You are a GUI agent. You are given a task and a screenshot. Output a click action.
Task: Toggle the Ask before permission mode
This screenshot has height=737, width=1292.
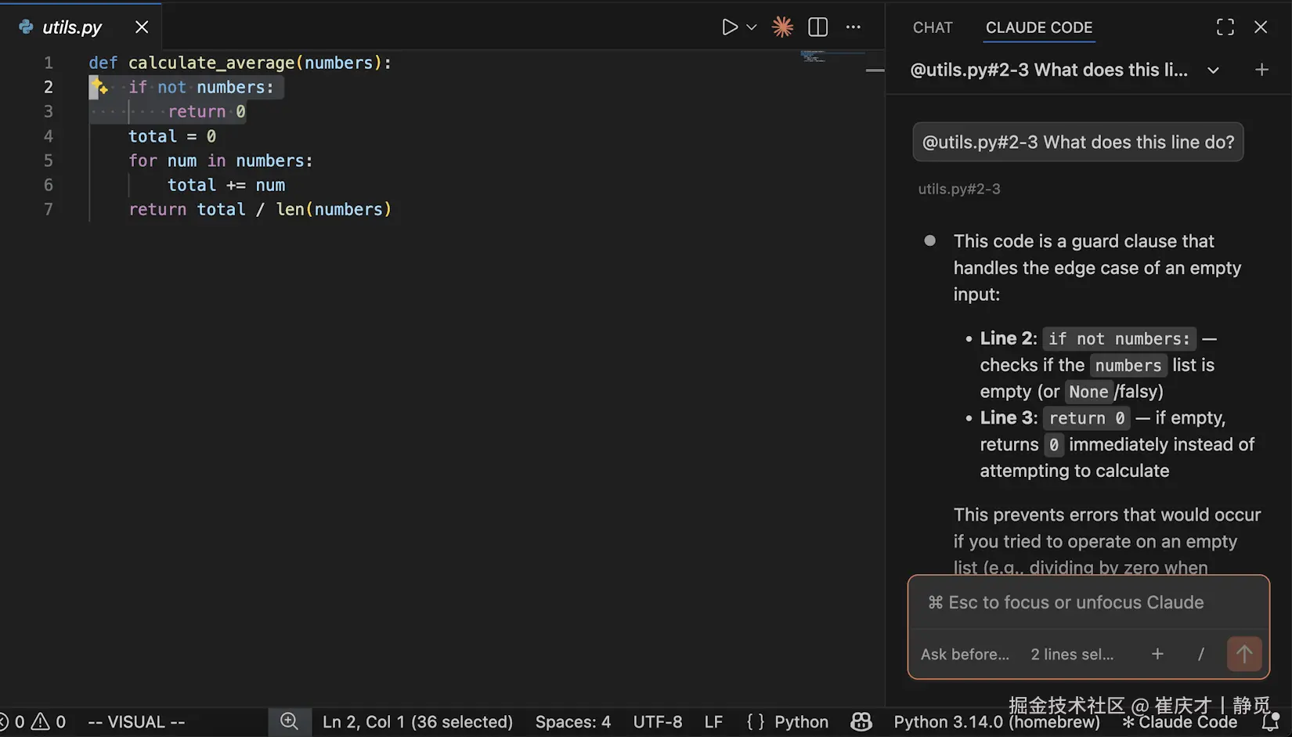coord(965,654)
